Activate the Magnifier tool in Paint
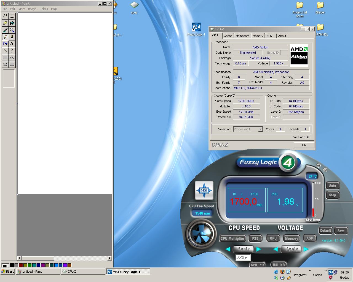This screenshot has height=282, width=353. (12, 30)
